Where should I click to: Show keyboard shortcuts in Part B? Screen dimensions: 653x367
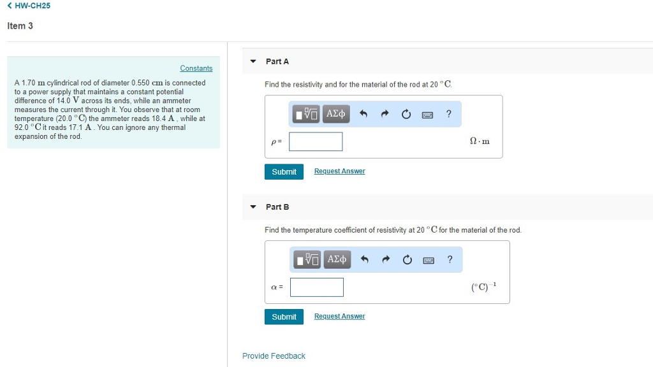(x=429, y=261)
